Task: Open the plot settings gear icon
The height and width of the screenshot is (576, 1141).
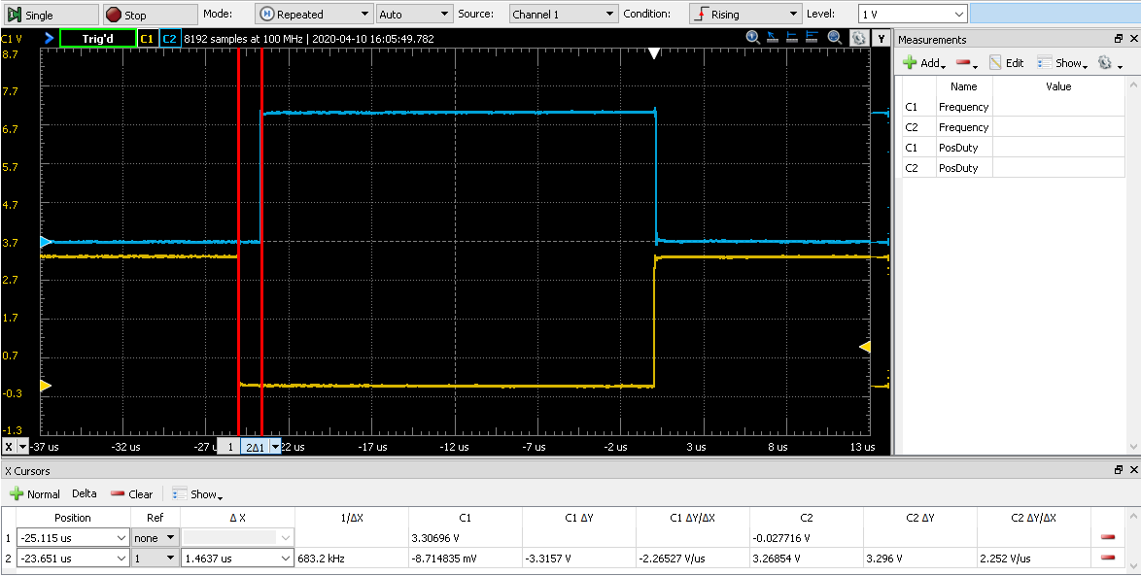Action: point(859,38)
